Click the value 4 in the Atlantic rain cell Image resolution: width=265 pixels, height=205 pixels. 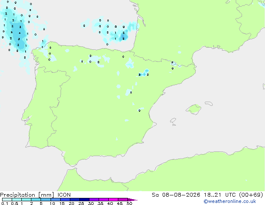tap(20, 33)
